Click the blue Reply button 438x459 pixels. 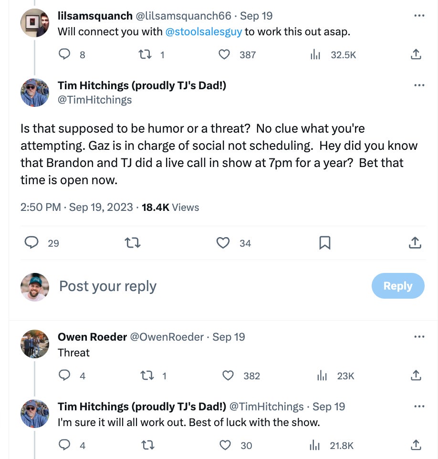397,286
